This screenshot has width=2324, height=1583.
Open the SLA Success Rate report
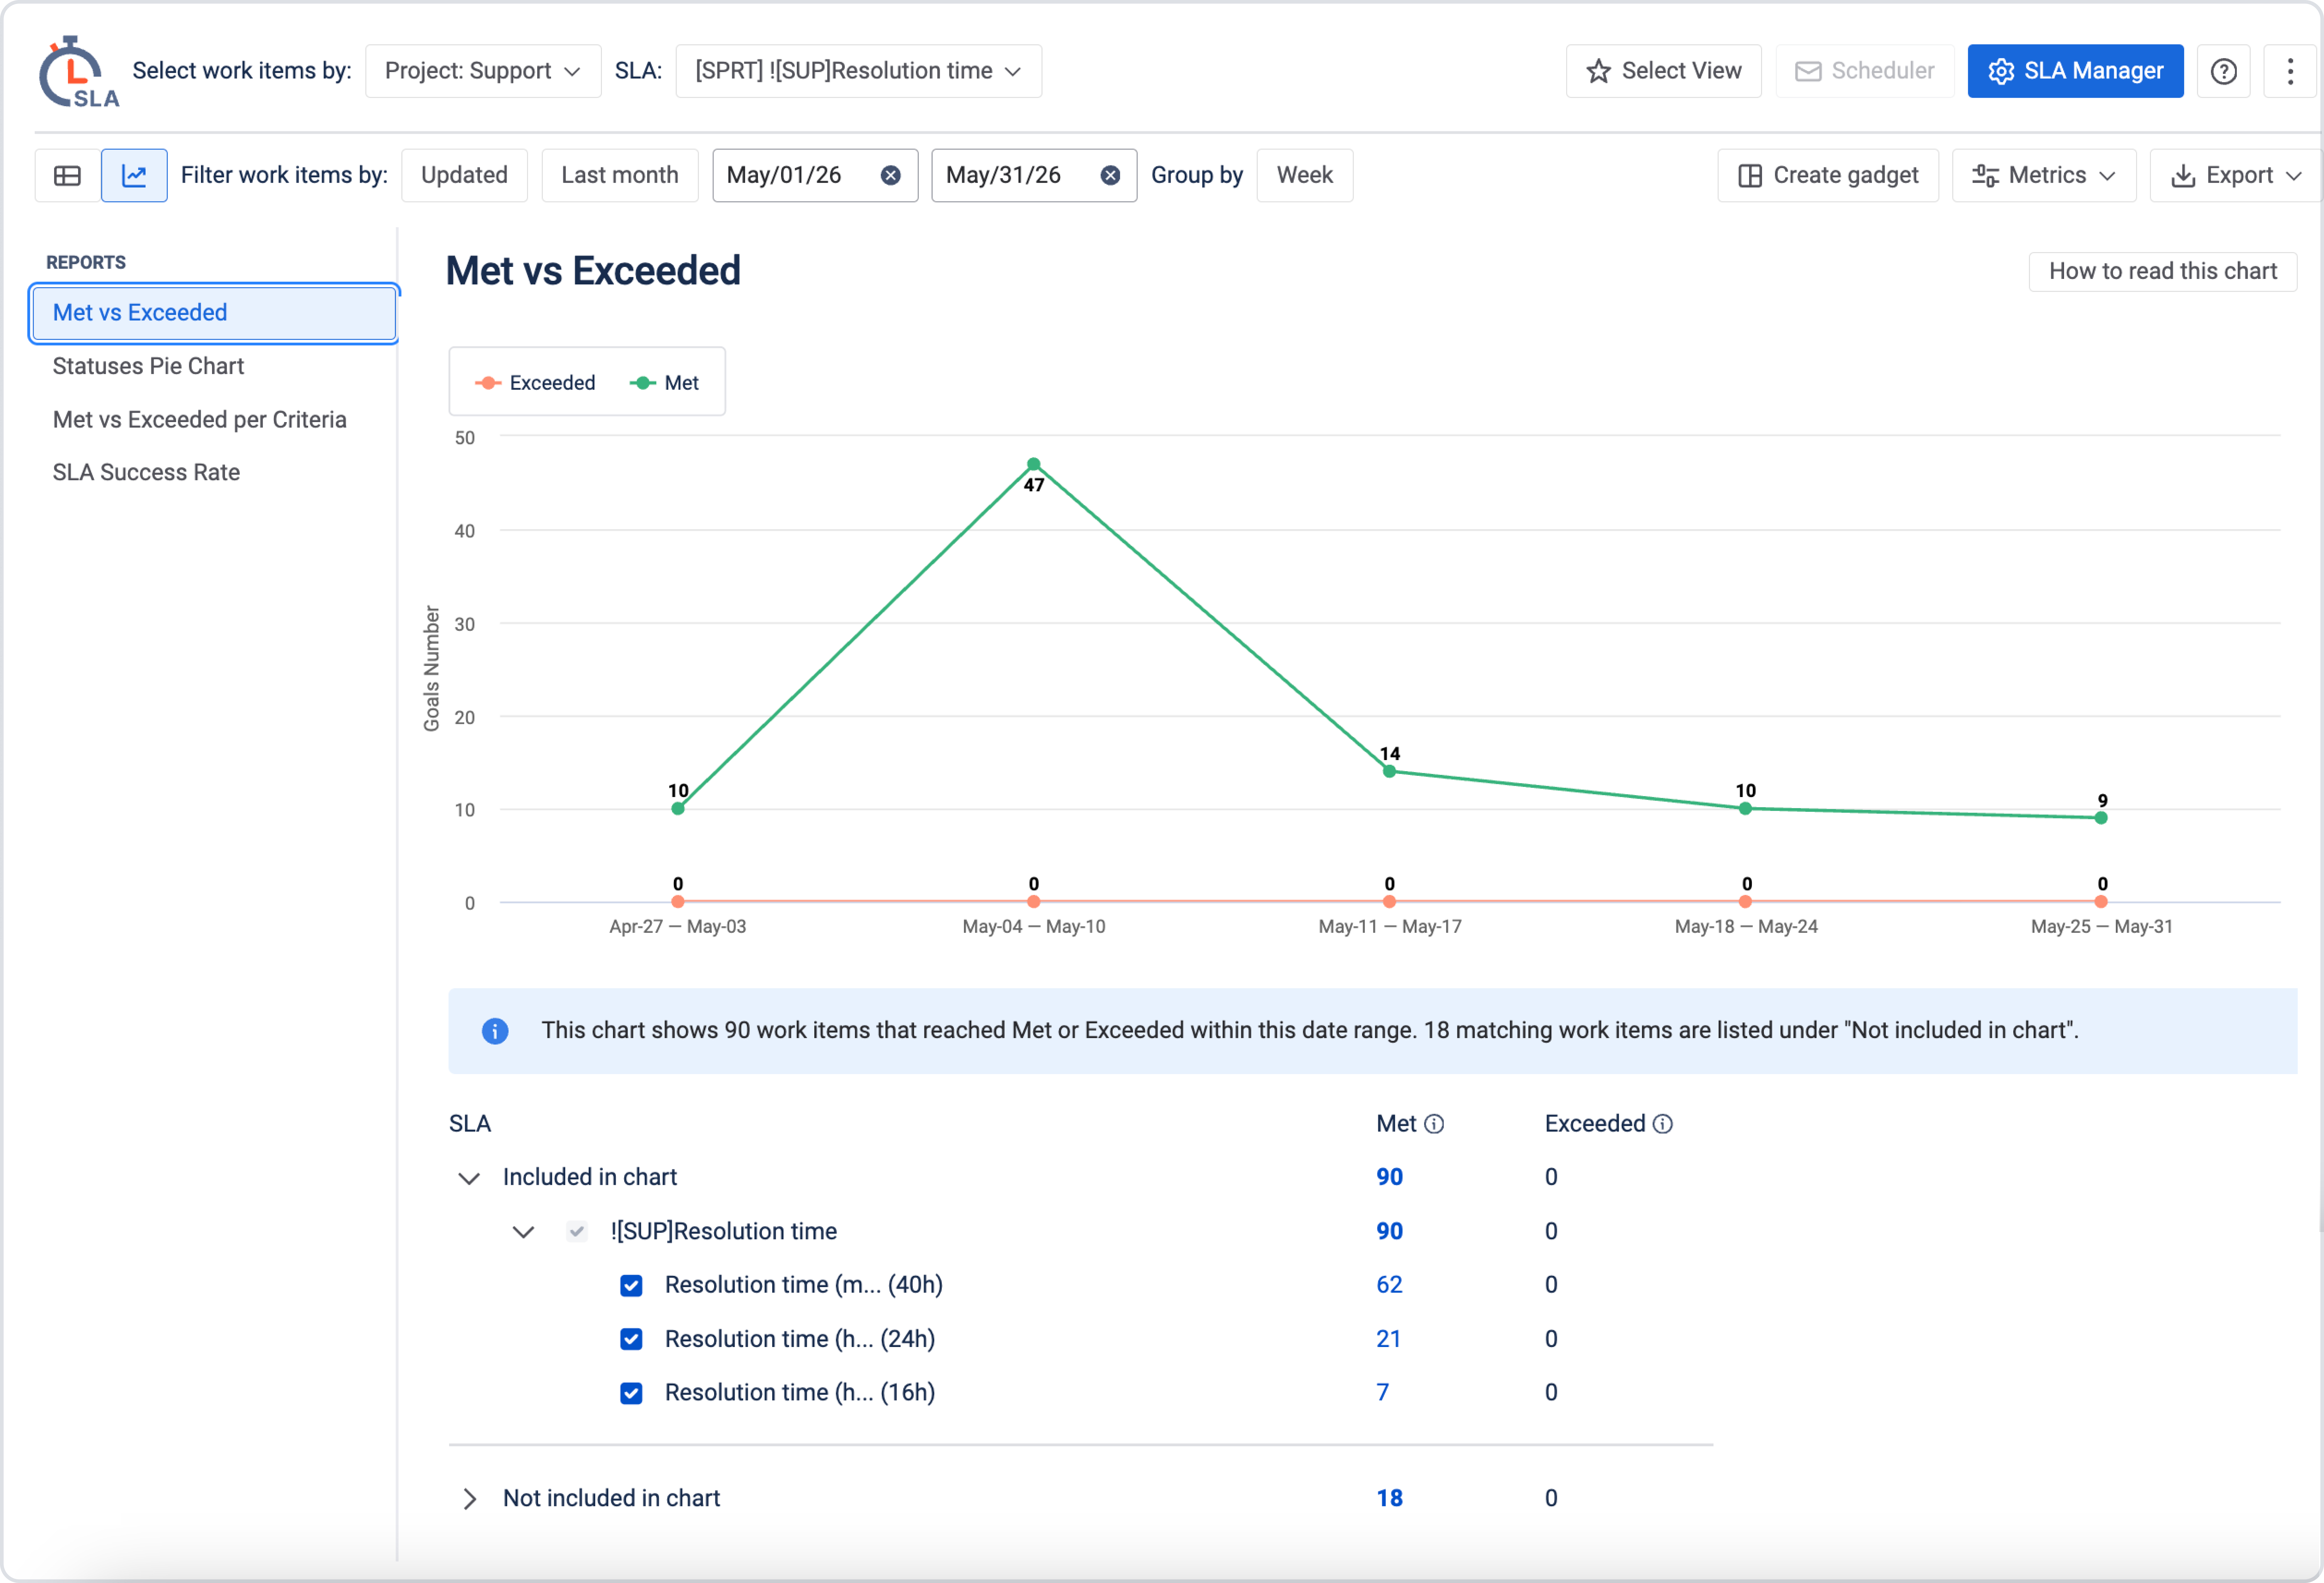point(146,472)
